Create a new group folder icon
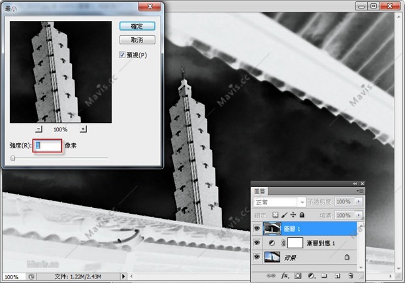Viewport: 405px width, 283px height. pos(324,276)
